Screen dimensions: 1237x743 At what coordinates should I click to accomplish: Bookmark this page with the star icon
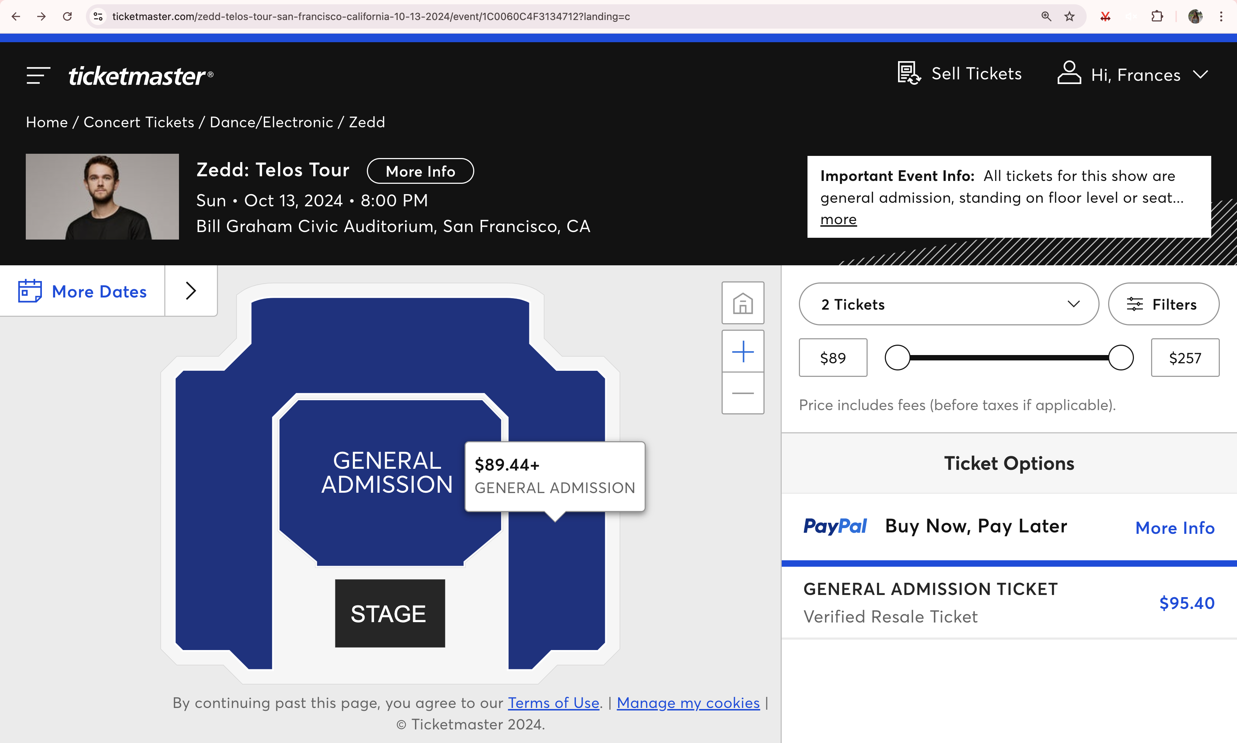click(x=1069, y=16)
